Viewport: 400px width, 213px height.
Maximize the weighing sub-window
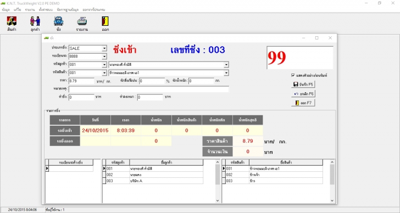pyautogui.click(x=316, y=38)
